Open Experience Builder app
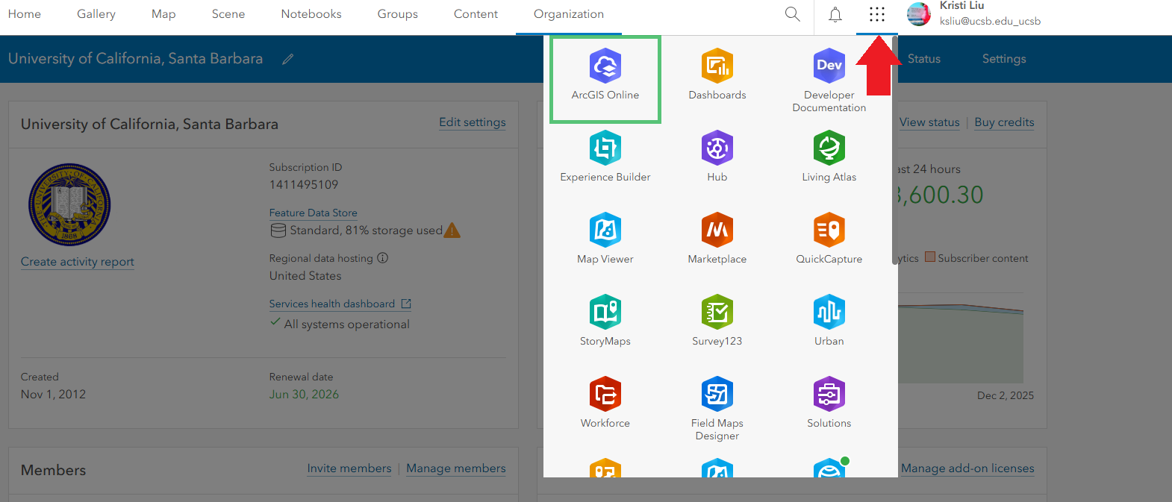Screen dimensions: 1172x502 point(605,157)
